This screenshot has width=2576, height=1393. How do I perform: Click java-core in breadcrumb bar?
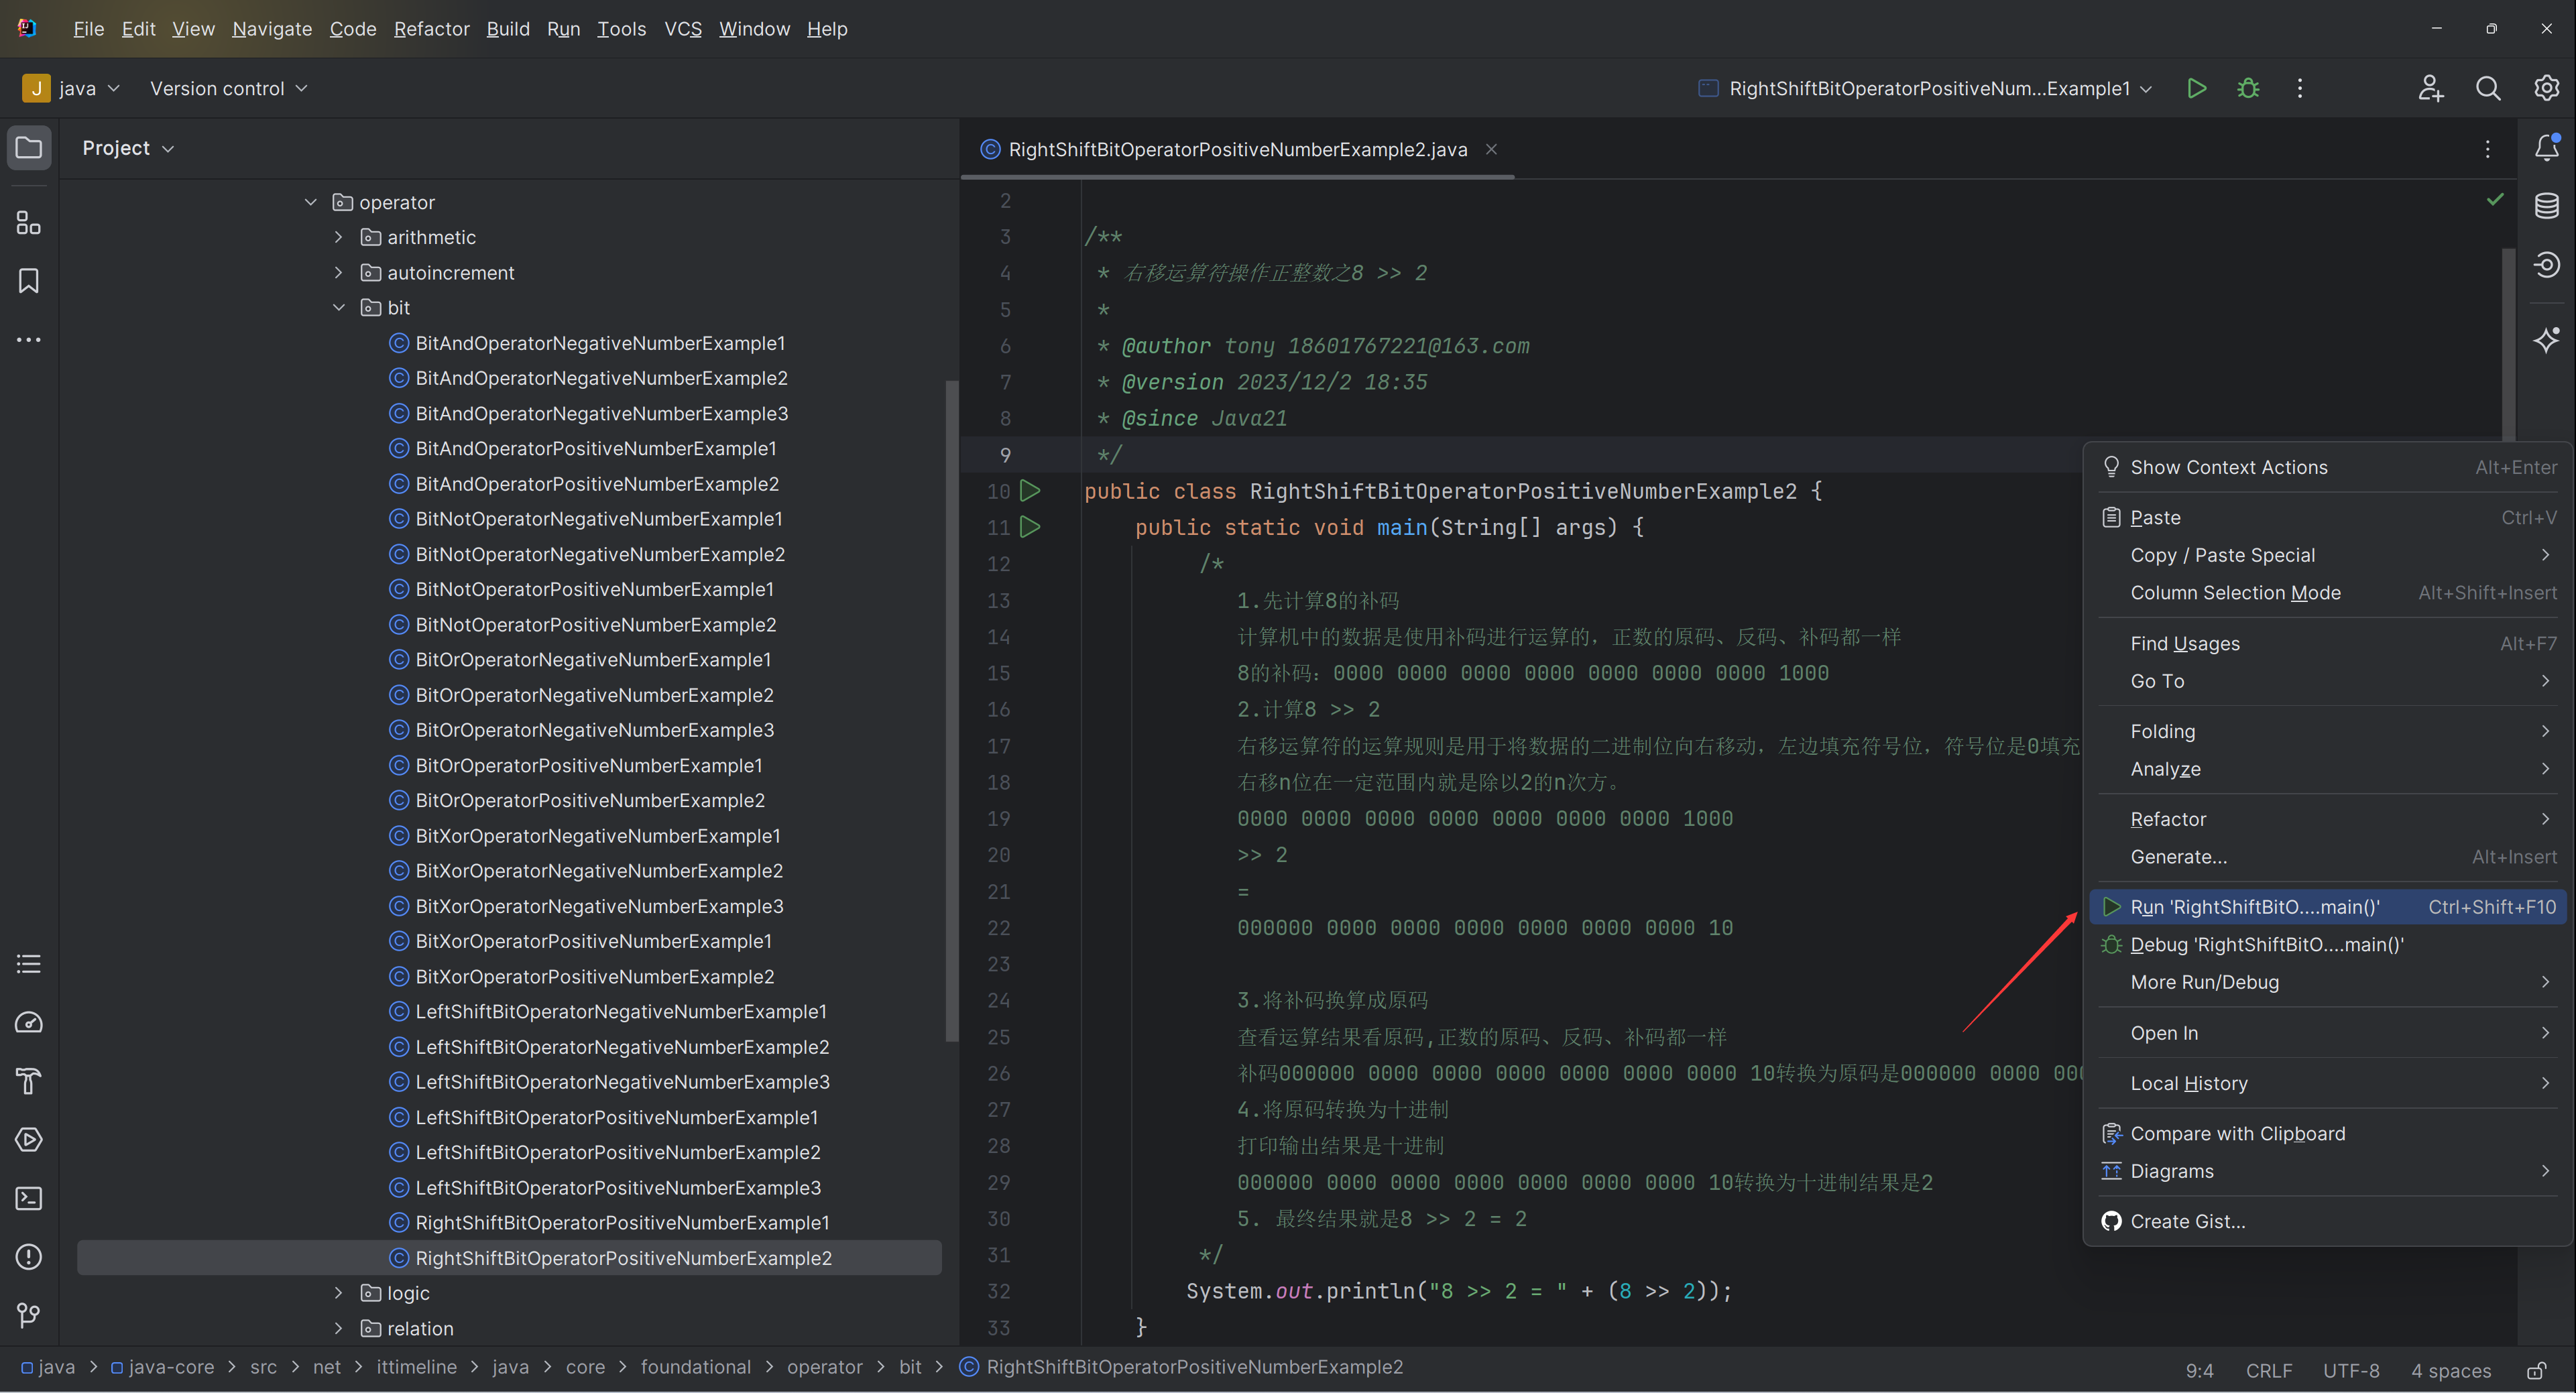[163, 1367]
